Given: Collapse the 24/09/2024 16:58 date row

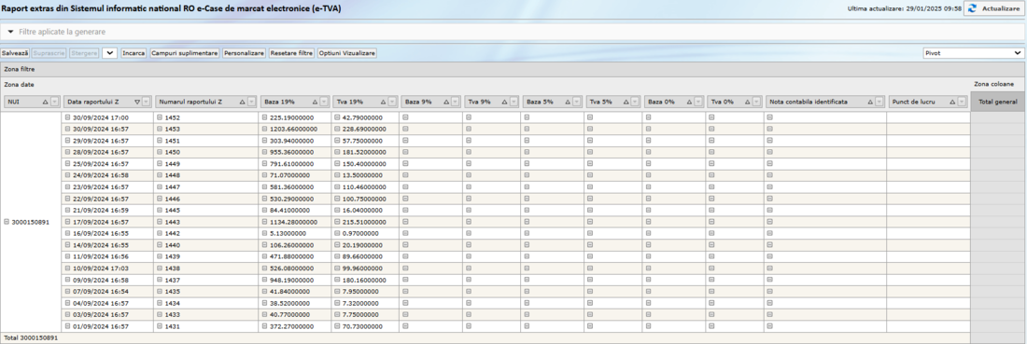Looking at the screenshot, I should tap(67, 175).
